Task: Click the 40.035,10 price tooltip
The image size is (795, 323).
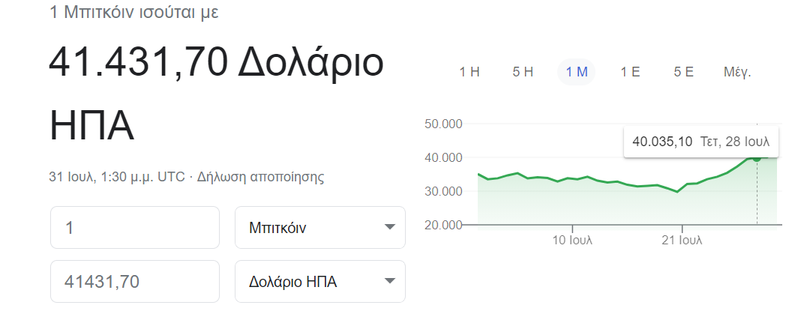Action: [x=700, y=142]
